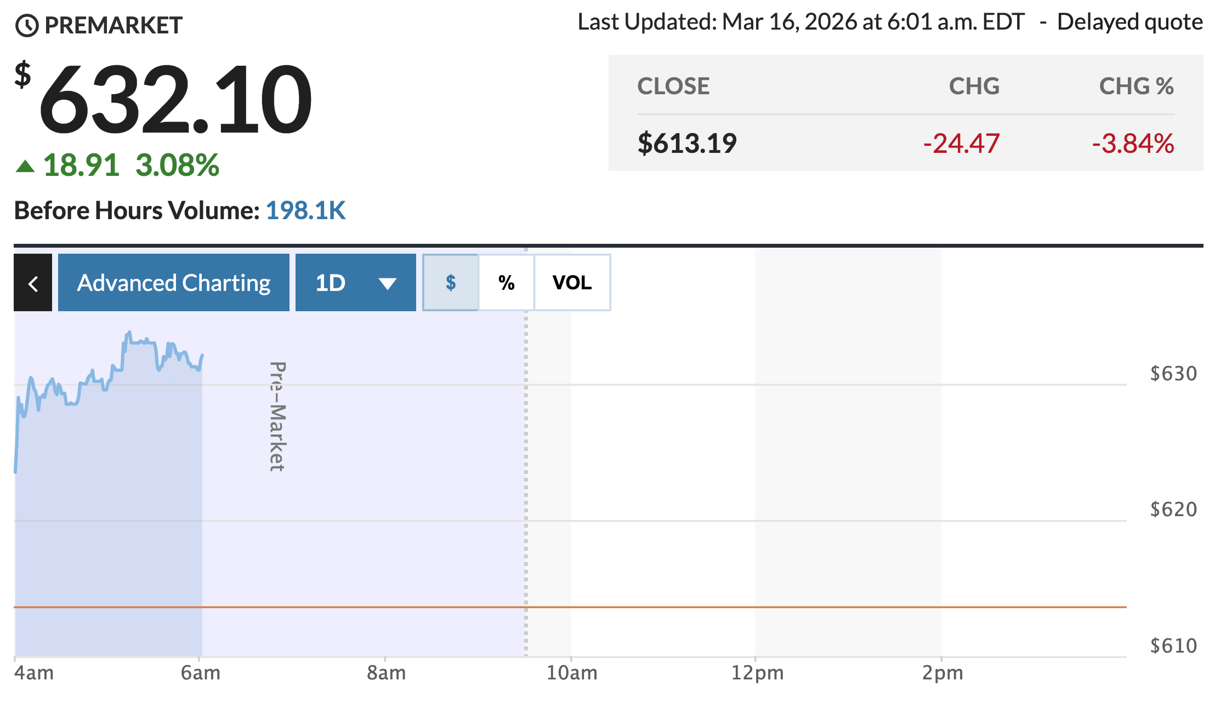Viewport: 1215px width, 709px height.
Task: Click the 1D dropdown arrow triangle
Action: (387, 283)
